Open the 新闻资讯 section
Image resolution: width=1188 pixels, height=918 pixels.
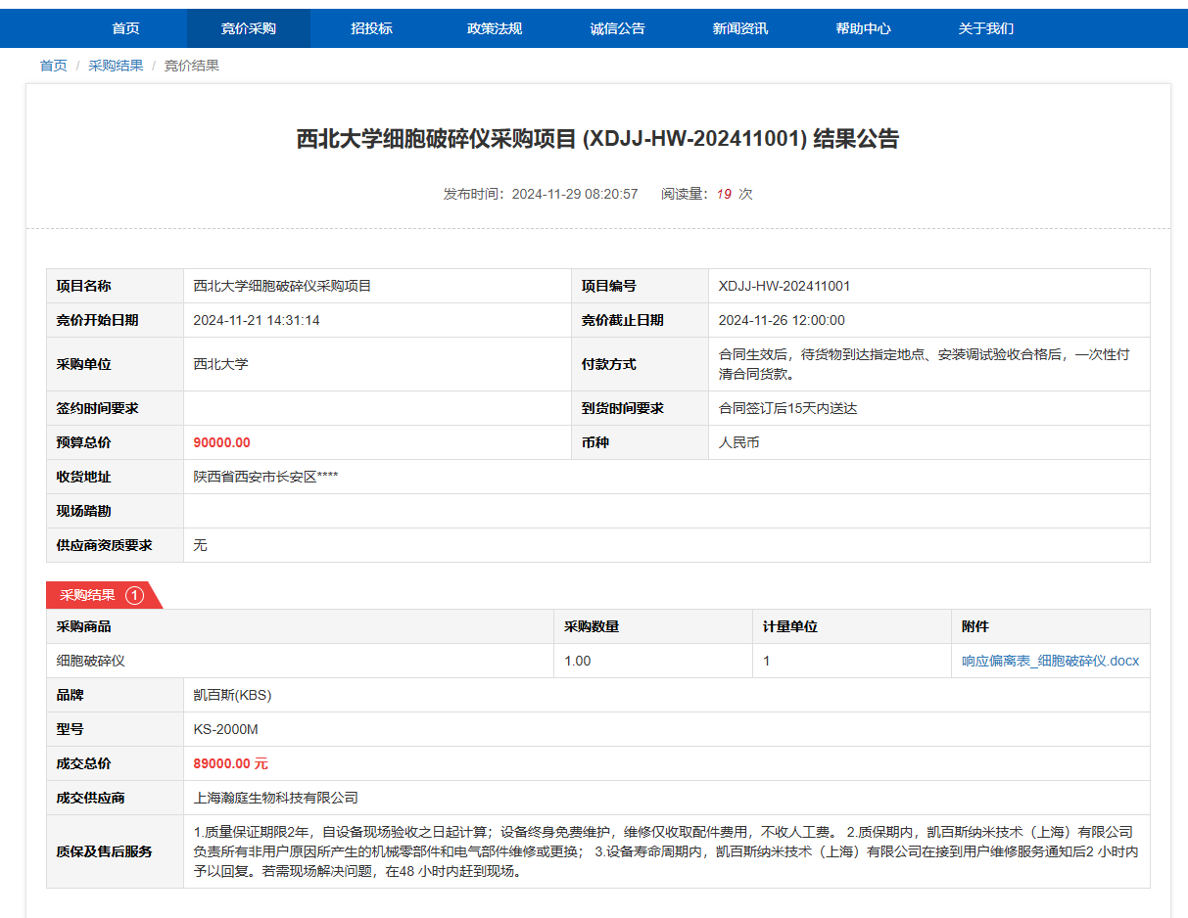[740, 28]
